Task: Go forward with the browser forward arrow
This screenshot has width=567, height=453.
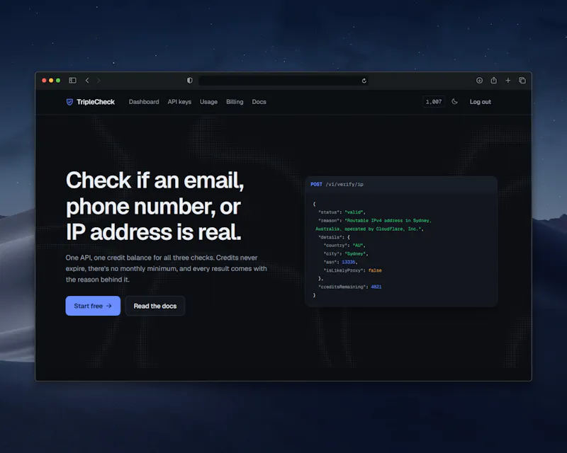Action: point(99,80)
